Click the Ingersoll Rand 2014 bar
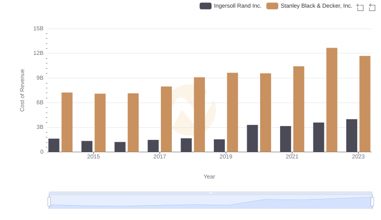Image resolution: width=381 pixels, height=220 pixels. (54, 145)
